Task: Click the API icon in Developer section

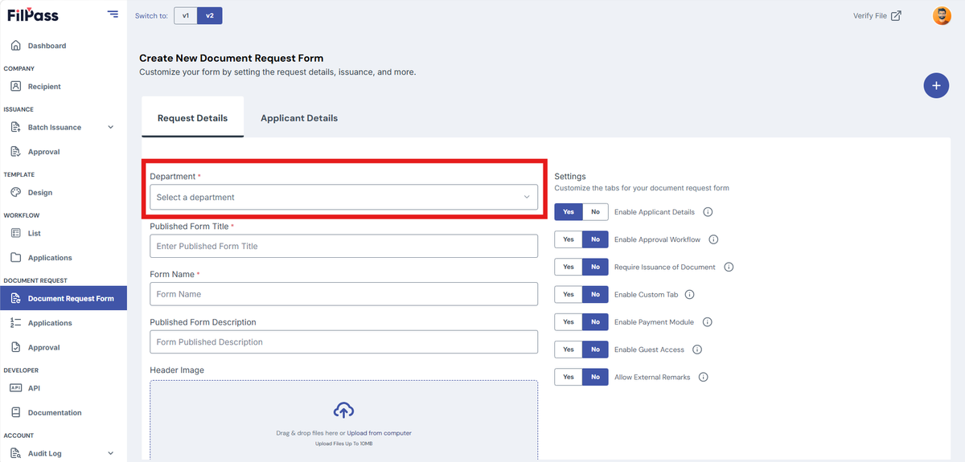Action: [x=15, y=388]
